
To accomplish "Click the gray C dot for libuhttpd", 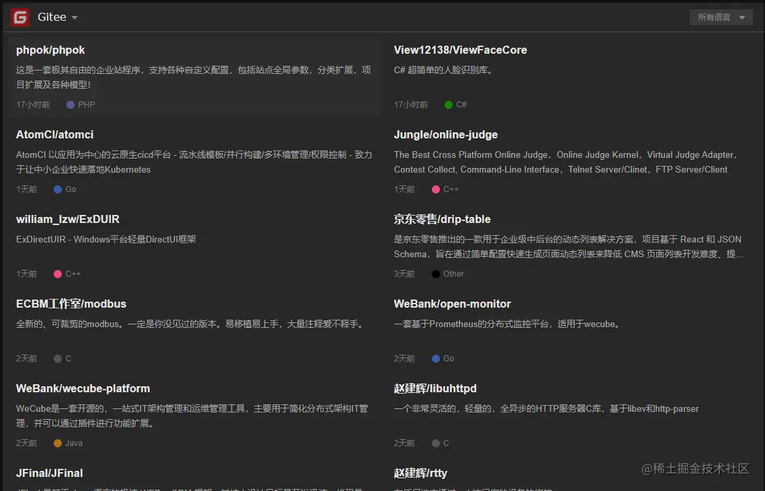I will (x=436, y=443).
